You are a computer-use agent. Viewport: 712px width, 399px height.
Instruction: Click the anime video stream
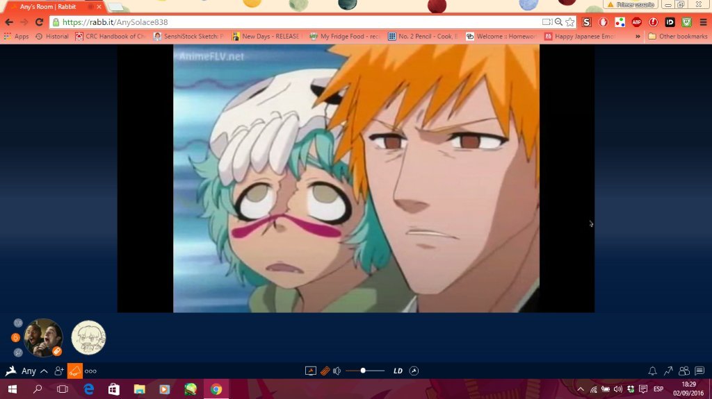356,178
